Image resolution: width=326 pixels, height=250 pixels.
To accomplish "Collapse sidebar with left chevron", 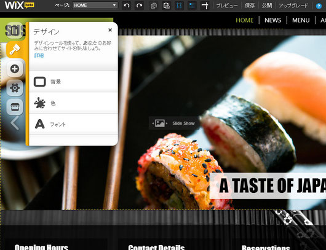I will pyautogui.click(x=15, y=123).
